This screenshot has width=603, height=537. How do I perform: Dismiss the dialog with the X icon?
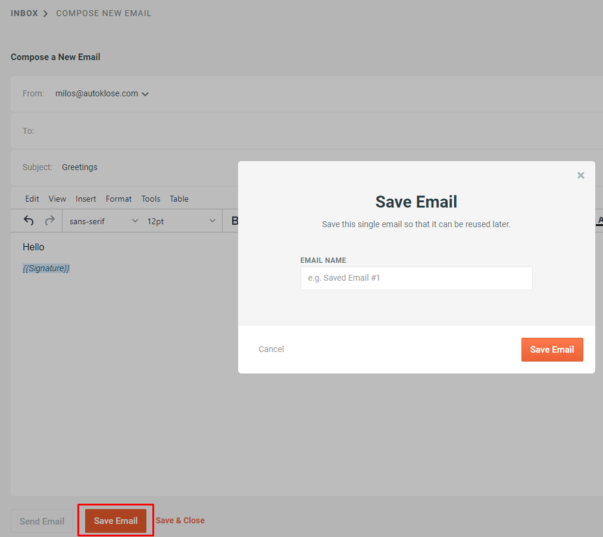click(580, 175)
